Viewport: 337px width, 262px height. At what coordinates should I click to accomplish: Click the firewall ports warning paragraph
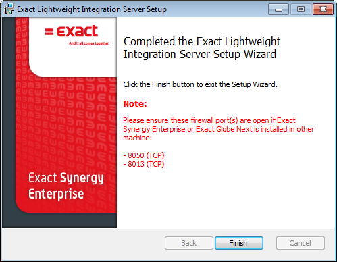pyautogui.click(x=218, y=129)
